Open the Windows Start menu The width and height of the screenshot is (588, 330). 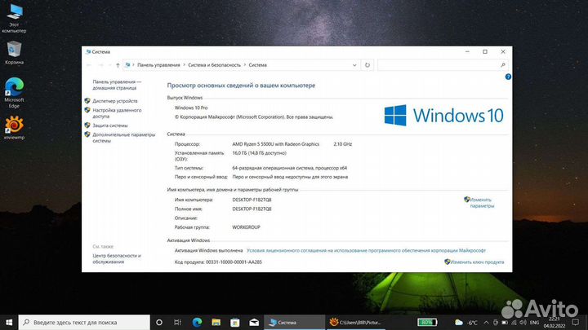click(9, 322)
